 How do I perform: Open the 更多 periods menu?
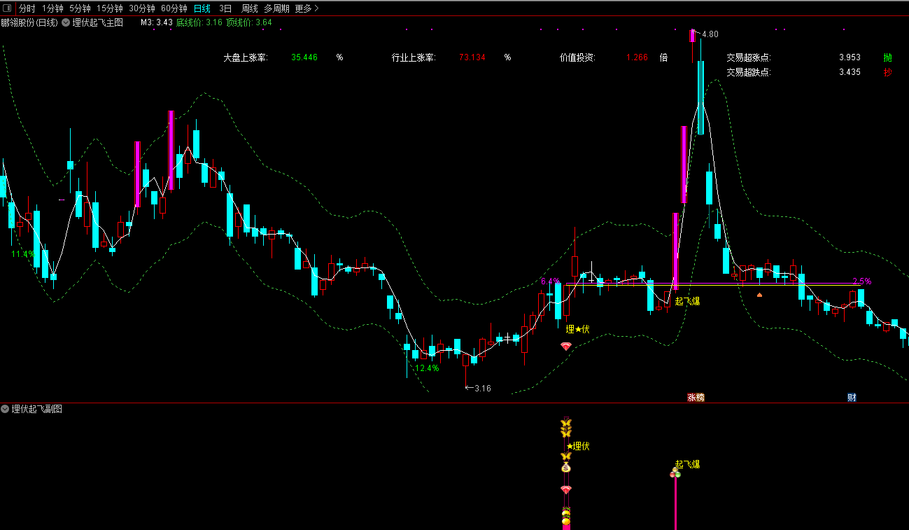click(x=306, y=8)
